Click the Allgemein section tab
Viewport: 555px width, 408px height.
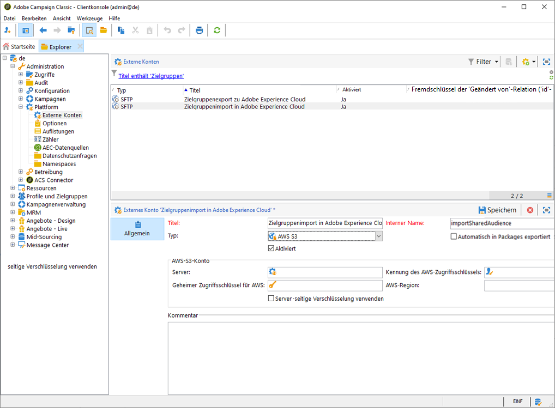click(137, 229)
